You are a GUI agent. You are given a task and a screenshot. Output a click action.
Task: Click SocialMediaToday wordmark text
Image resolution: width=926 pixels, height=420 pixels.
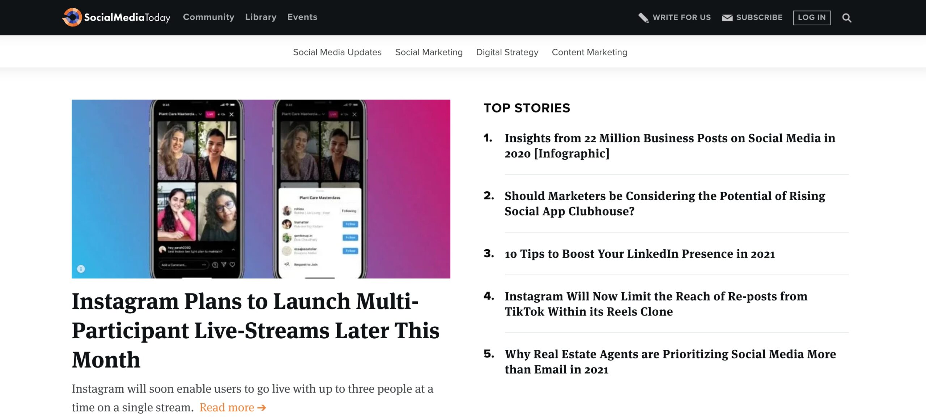pyautogui.click(x=127, y=17)
